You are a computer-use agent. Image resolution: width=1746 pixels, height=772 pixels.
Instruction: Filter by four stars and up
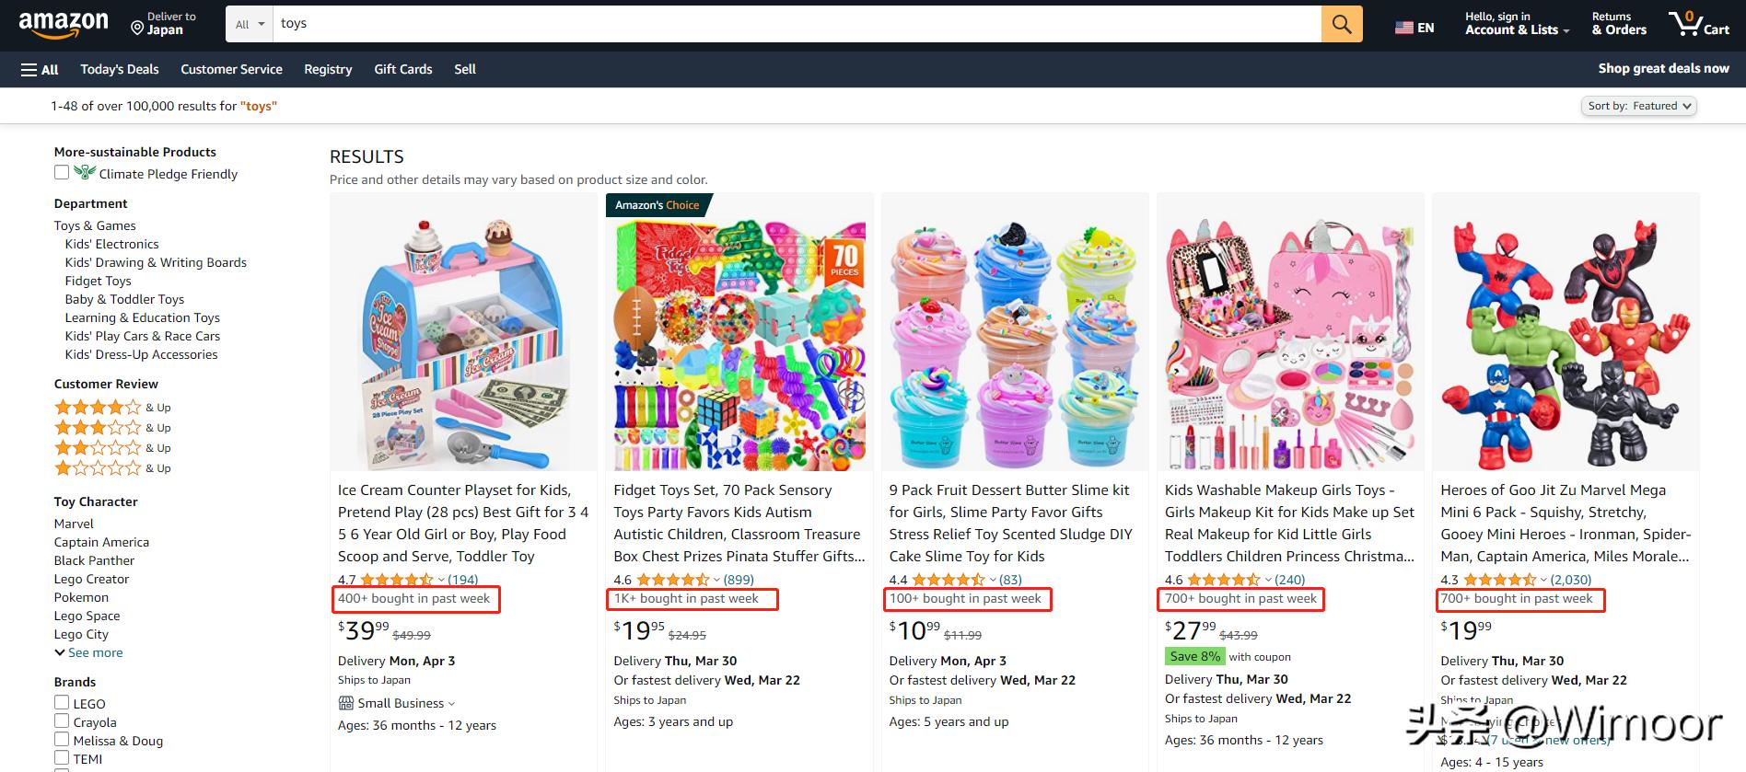click(98, 408)
